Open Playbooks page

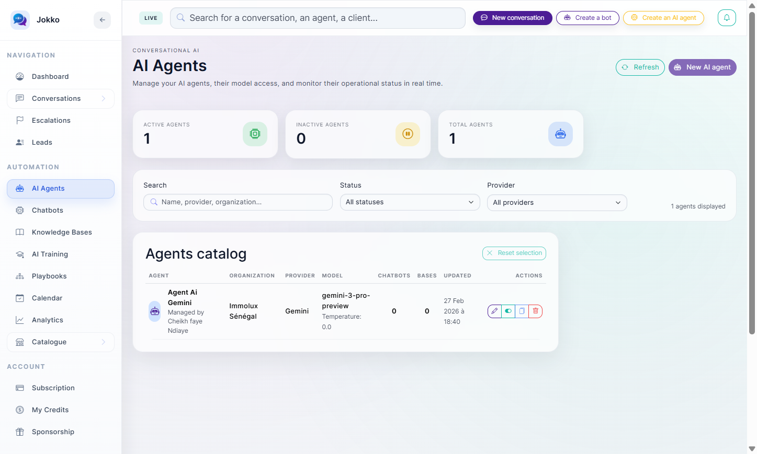pyautogui.click(x=61, y=276)
